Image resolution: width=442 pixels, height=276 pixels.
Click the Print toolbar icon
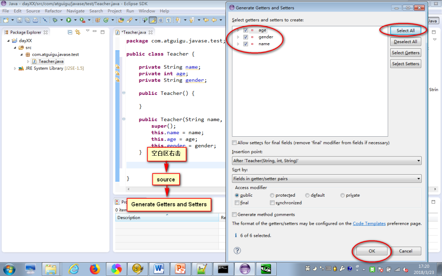[35, 20]
